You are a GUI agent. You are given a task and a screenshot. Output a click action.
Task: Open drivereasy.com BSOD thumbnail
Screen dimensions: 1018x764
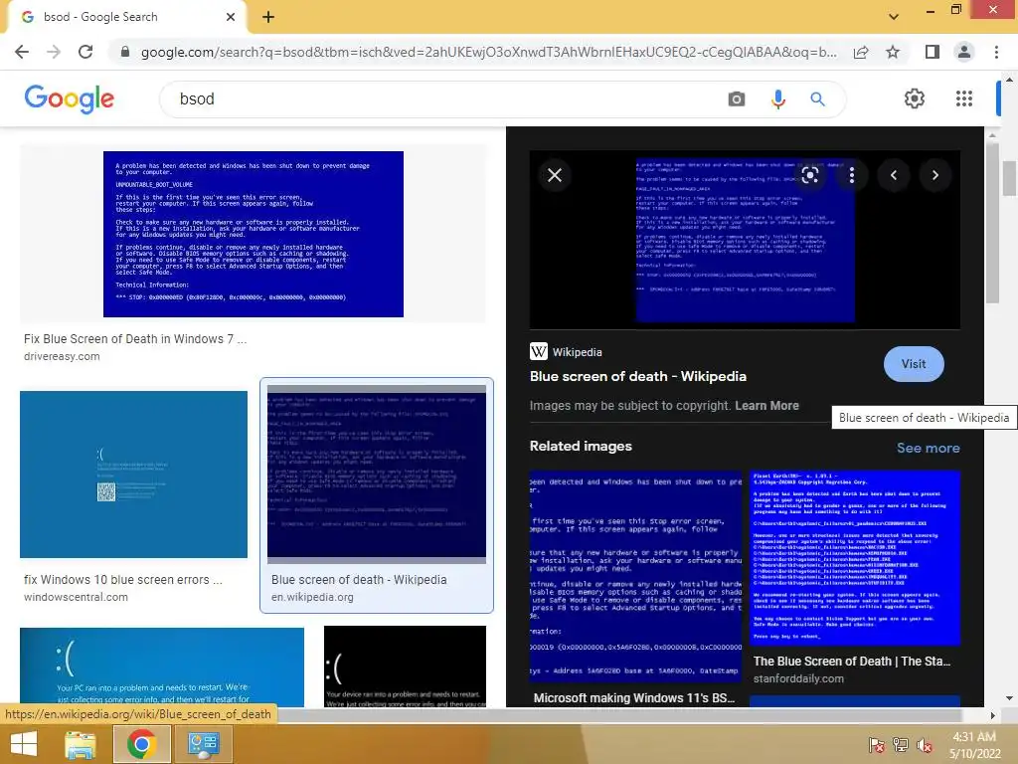[254, 234]
